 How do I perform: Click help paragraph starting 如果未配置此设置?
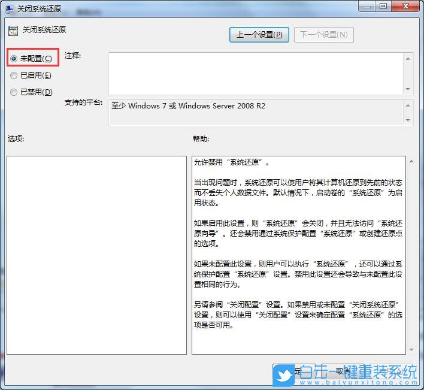pyautogui.click(x=298, y=274)
